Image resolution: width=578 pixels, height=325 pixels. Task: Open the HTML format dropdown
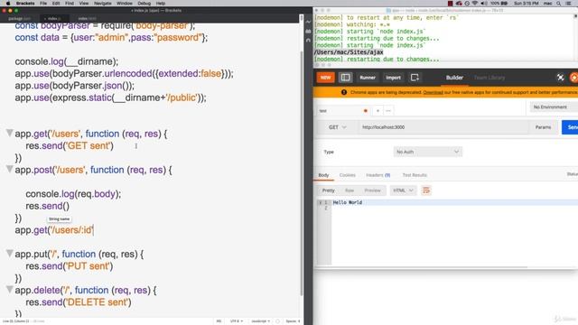403,190
